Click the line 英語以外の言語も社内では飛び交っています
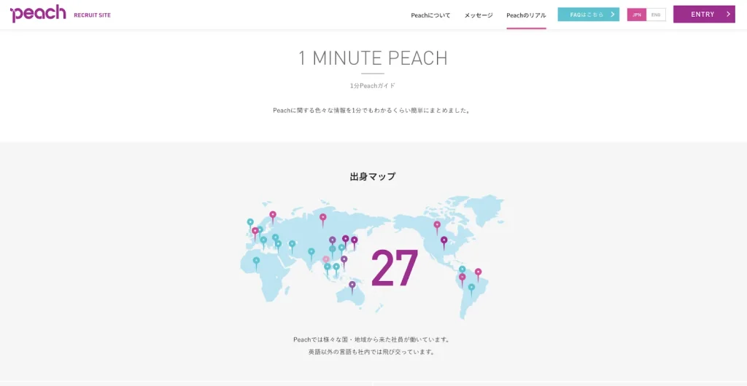Viewport: 747px width, 386px height. pyautogui.click(x=372, y=352)
